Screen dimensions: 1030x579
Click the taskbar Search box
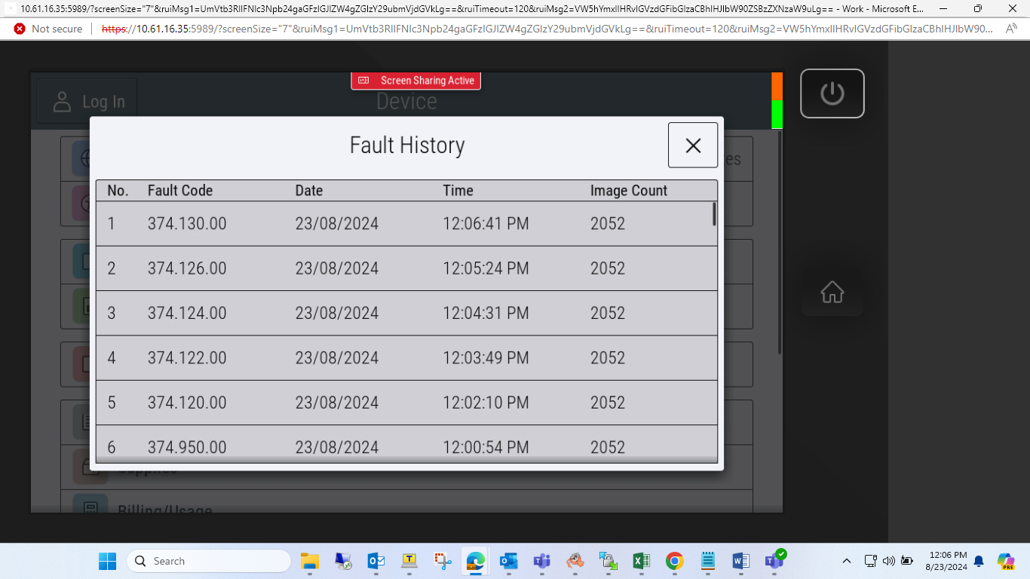209,561
